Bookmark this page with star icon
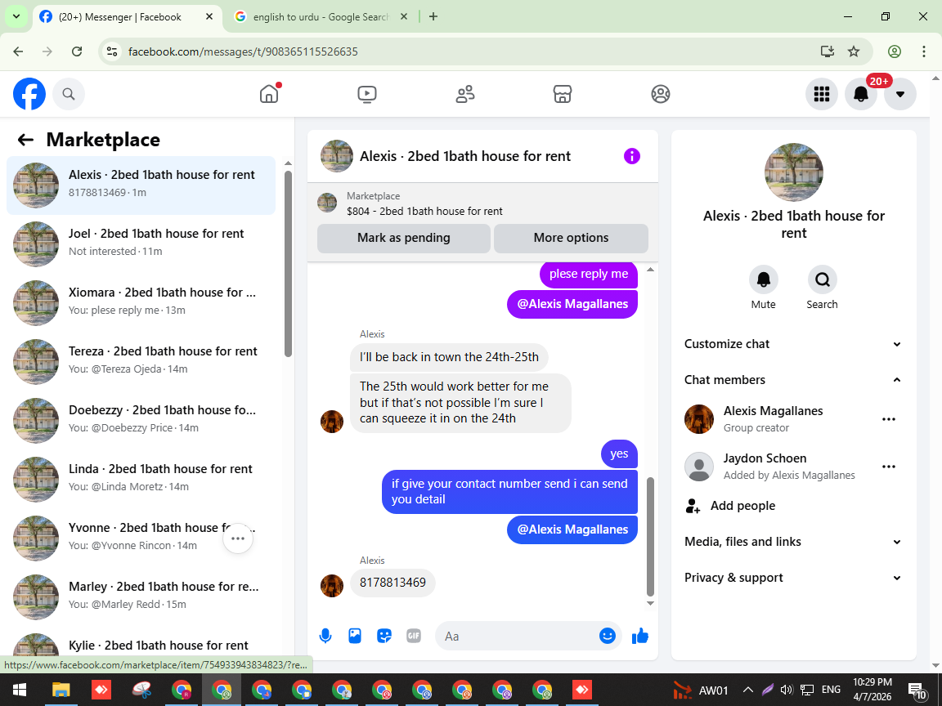 tap(854, 51)
